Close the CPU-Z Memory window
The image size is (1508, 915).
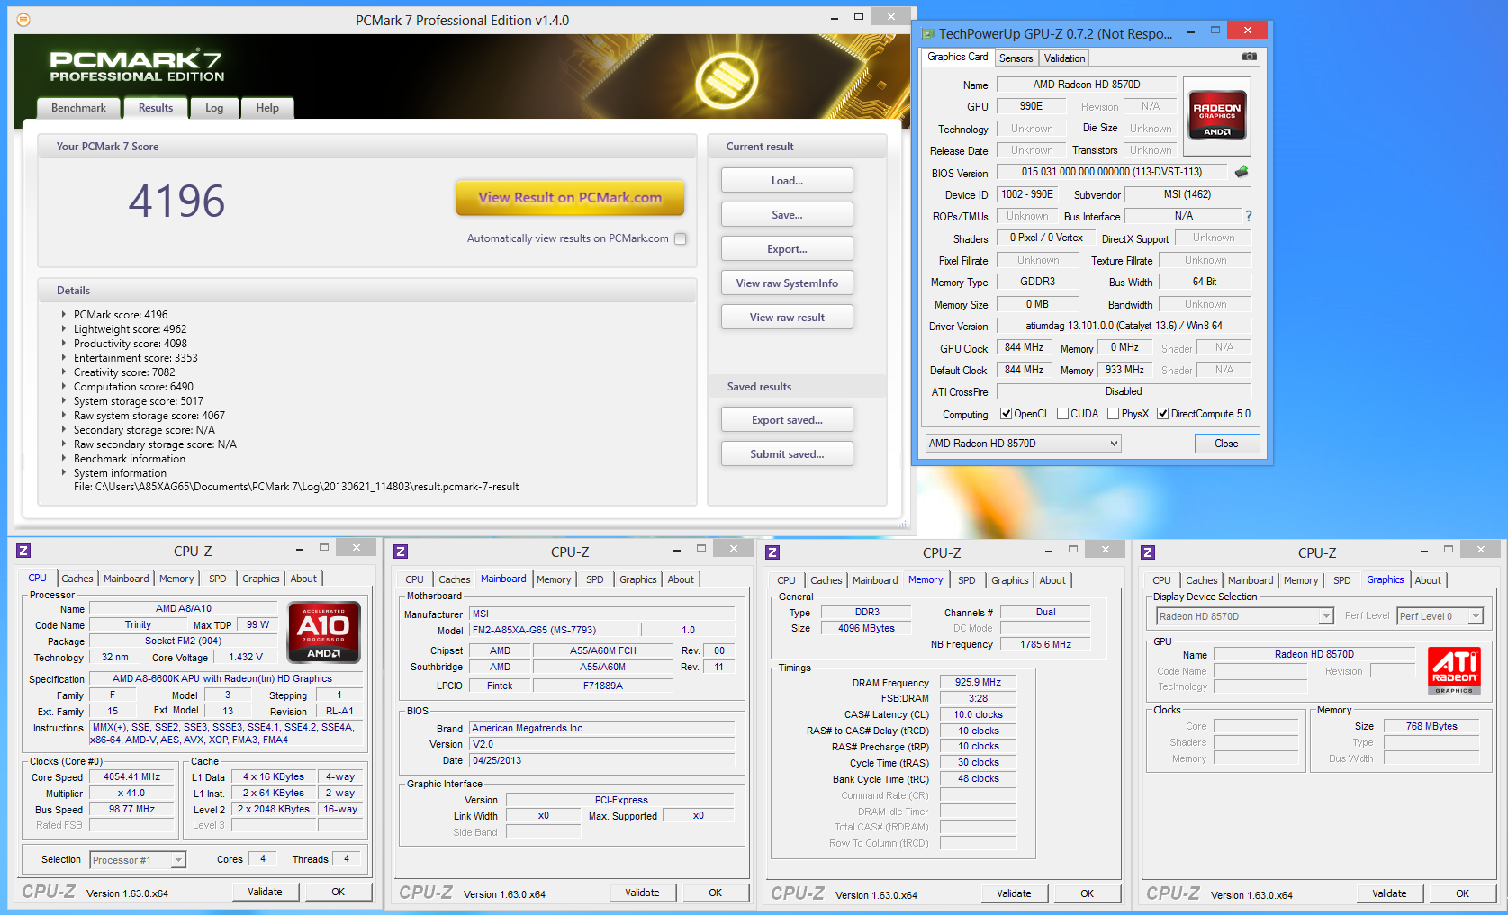pos(1105,549)
